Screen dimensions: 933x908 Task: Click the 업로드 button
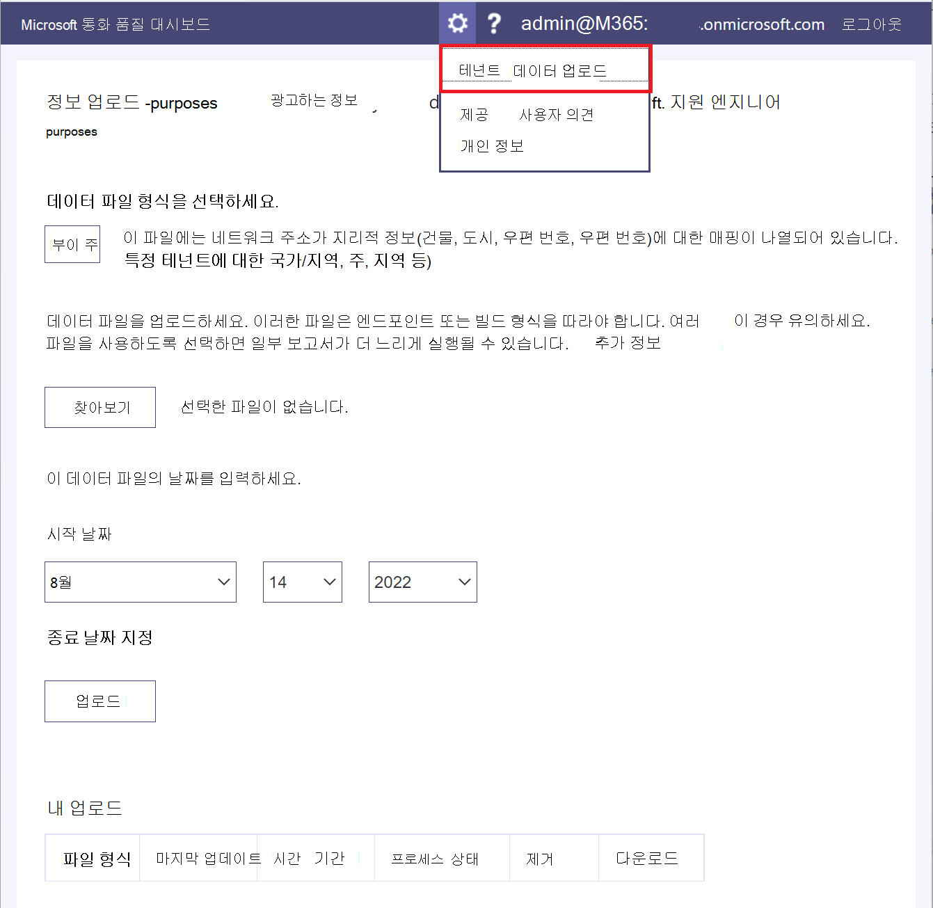pyautogui.click(x=100, y=701)
